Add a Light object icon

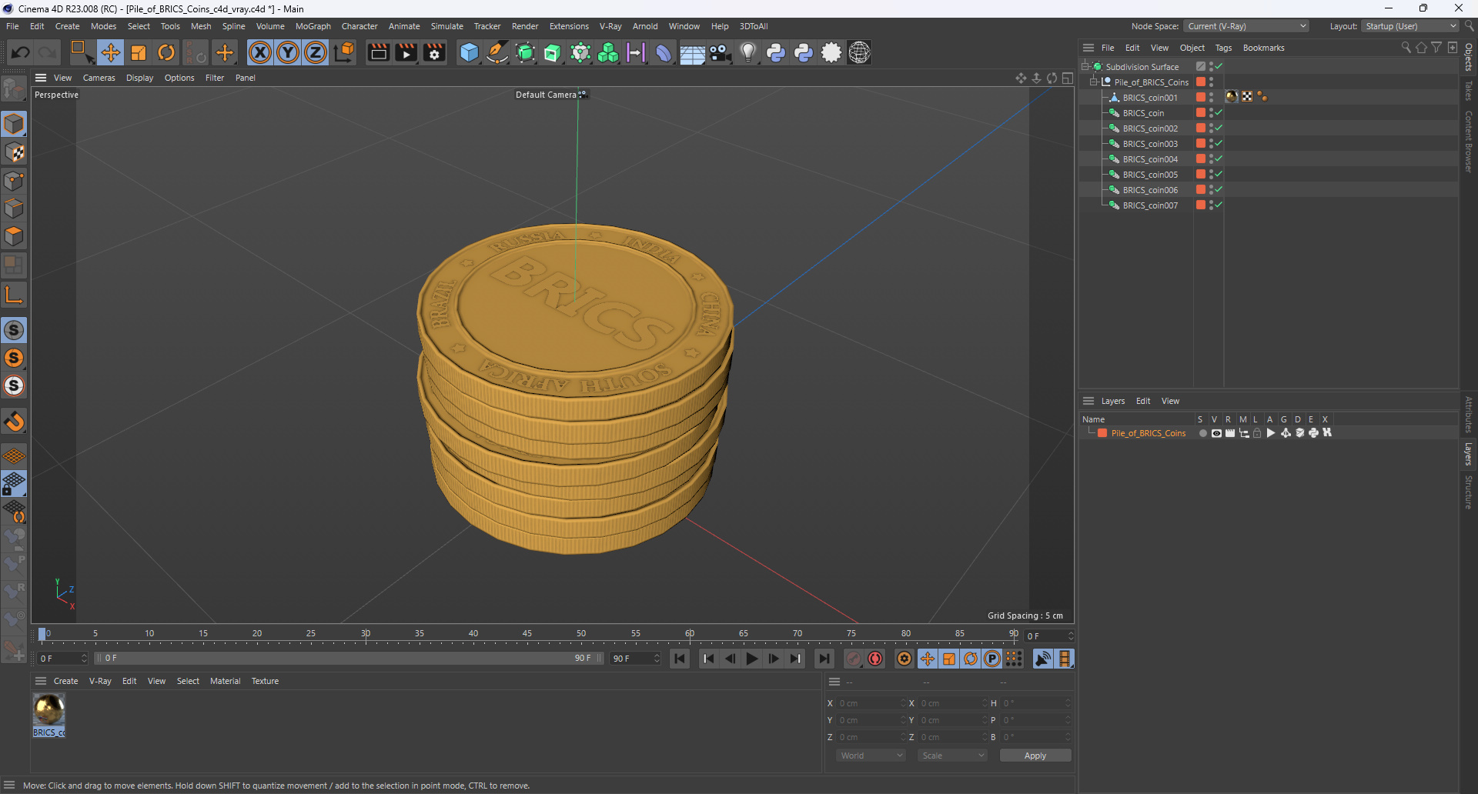tap(748, 52)
